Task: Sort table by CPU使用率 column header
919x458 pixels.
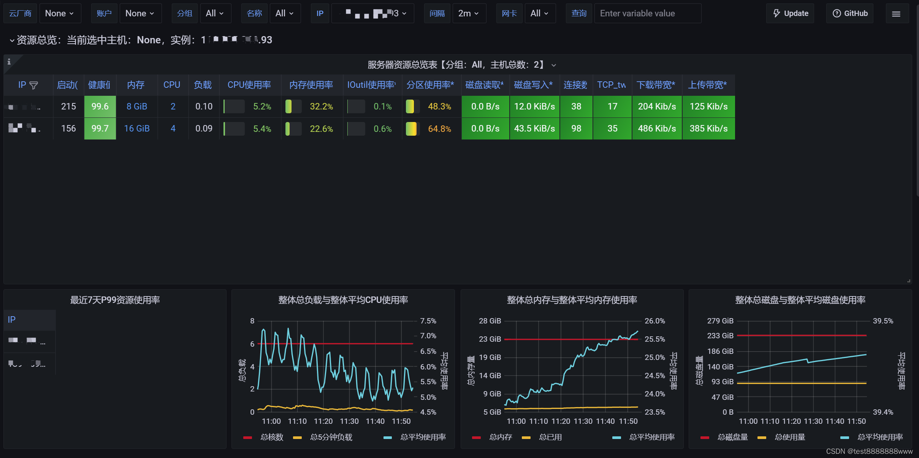Action: (249, 85)
